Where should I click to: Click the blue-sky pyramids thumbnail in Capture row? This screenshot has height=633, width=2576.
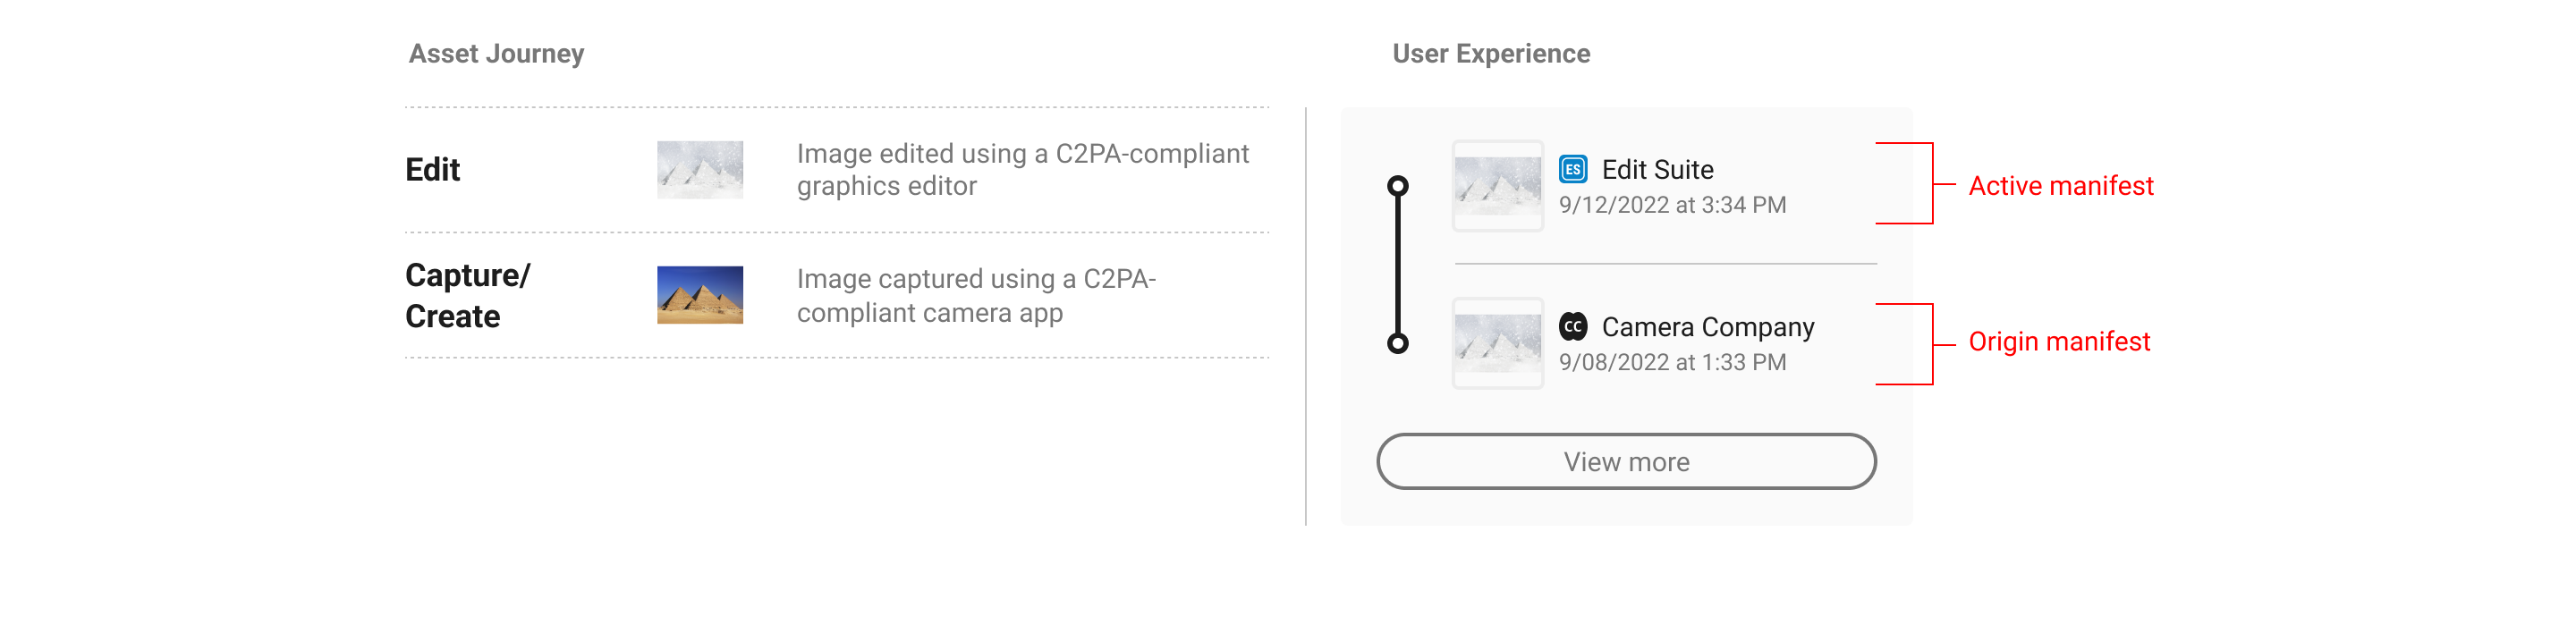pos(699,295)
